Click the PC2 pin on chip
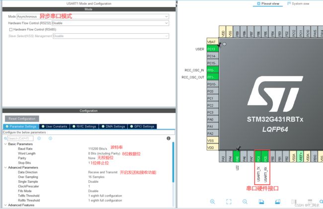 [x=213, y=105]
